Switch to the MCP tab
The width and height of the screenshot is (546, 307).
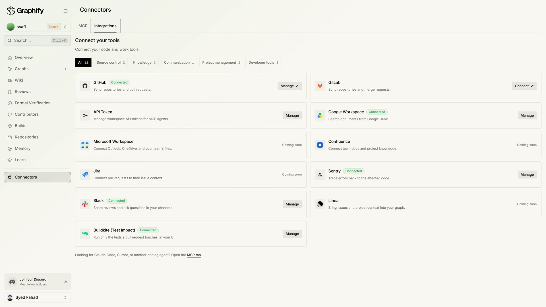(x=83, y=26)
